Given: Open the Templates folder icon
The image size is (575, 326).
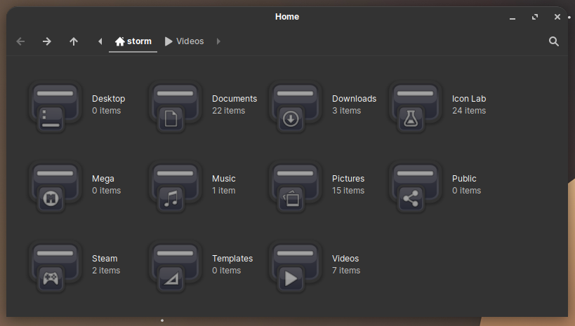Looking at the screenshot, I should coord(175,266).
